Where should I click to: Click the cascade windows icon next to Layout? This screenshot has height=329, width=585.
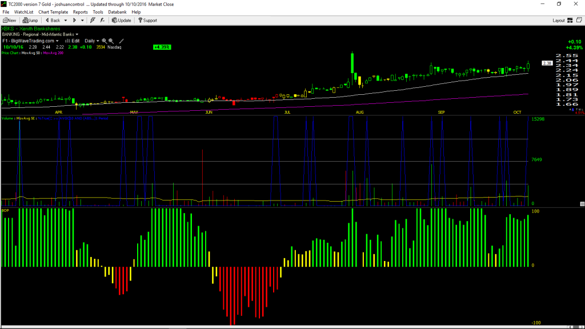[579, 20]
